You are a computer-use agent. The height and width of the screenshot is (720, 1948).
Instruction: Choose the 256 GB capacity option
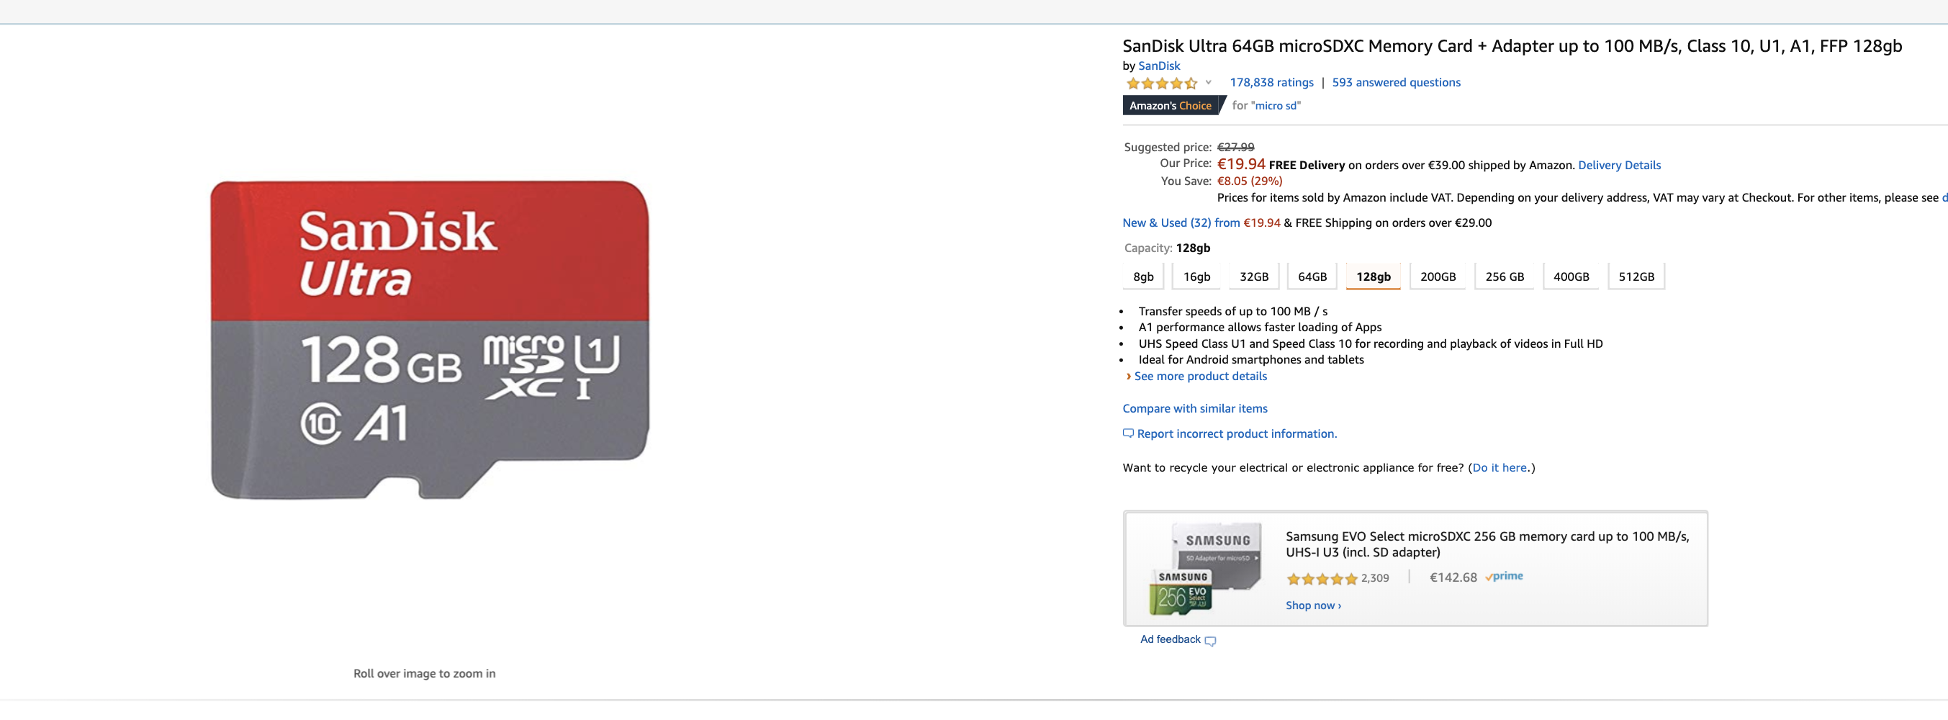tap(1503, 276)
